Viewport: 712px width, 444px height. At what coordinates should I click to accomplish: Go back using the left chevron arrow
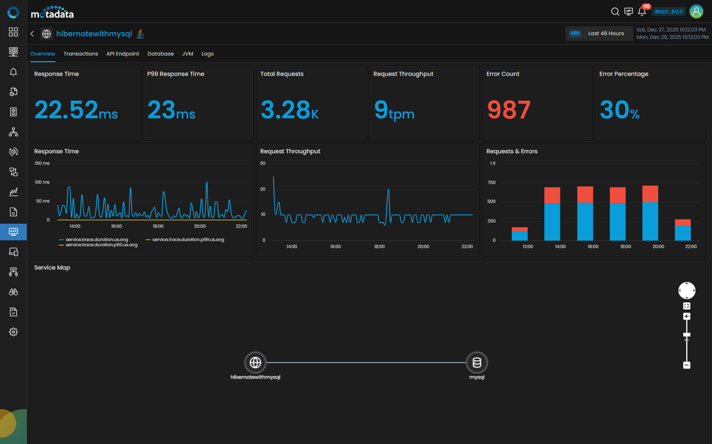(32, 34)
